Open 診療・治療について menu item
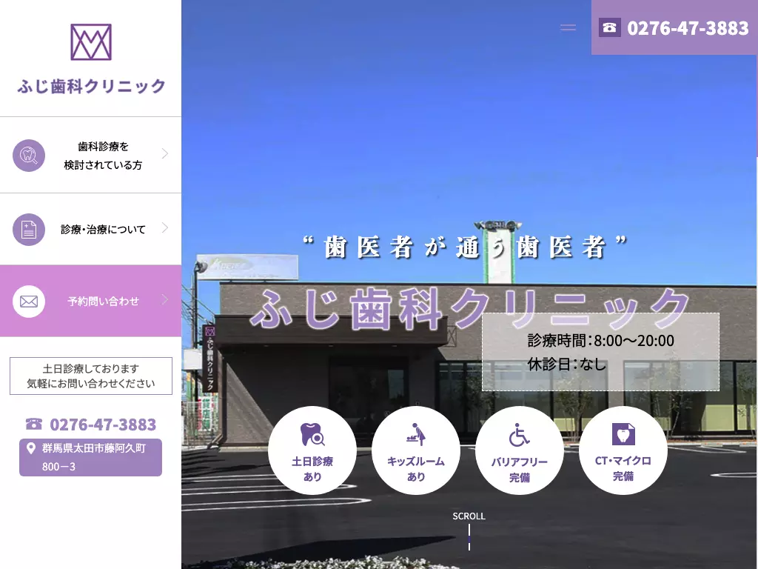The height and width of the screenshot is (569, 758). click(x=90, y=230)
